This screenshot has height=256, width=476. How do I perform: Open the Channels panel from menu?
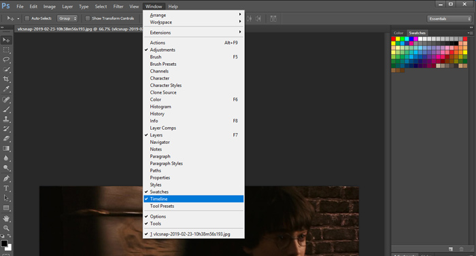pyautogui.click(x=193, y=71)
